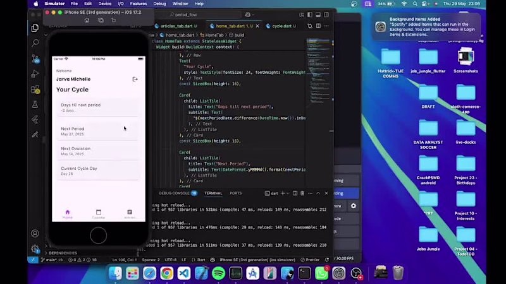Toggle the bottom panel layout

coord(318,15)
